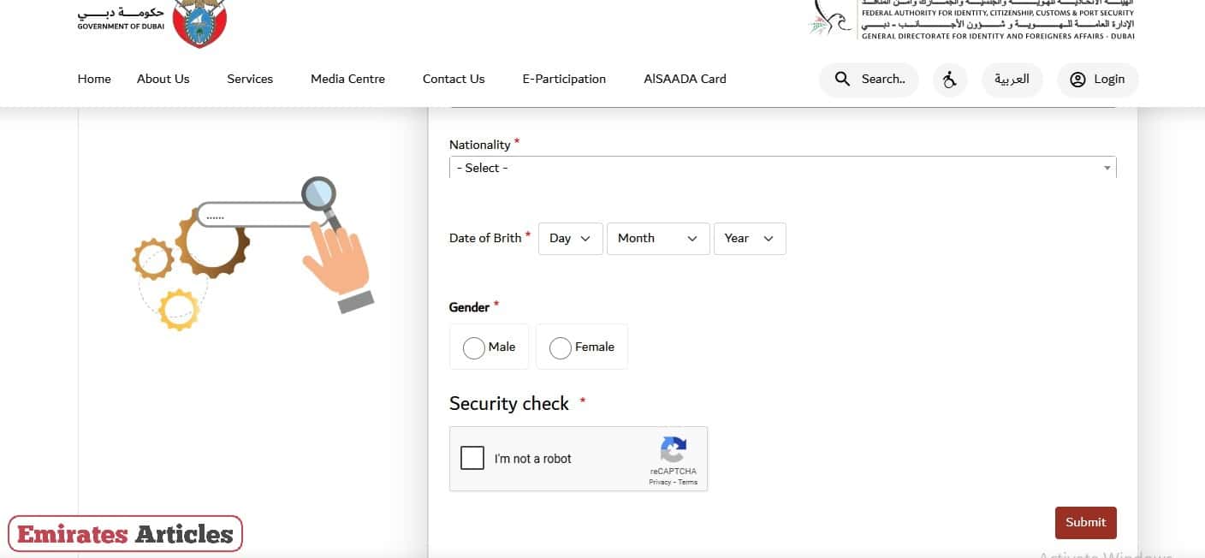Click the Security check heading
The image size is (1205, 558).
(508, 404)
